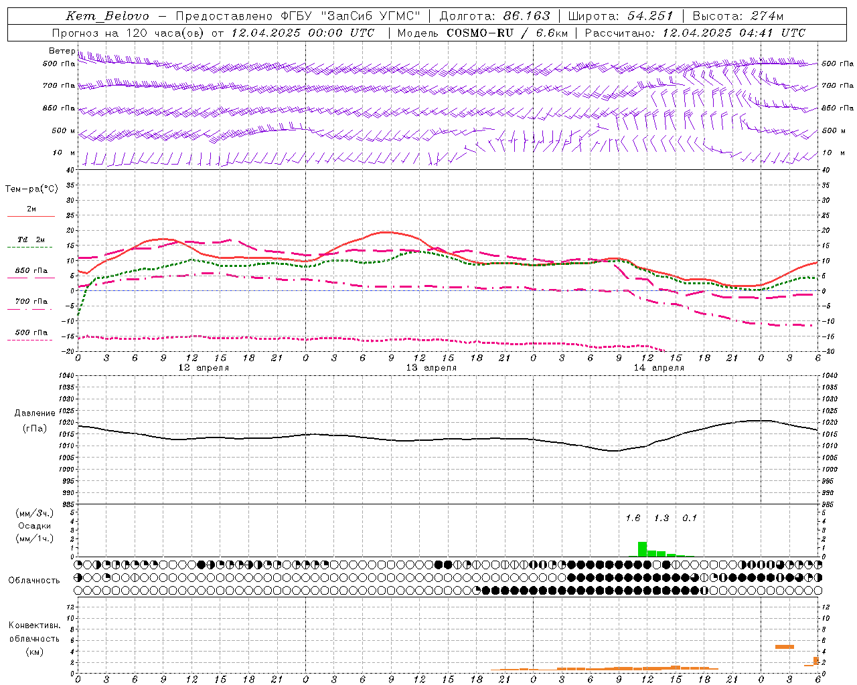Screen dimensions: 857x685
Task: Select the model name COSMO-RU
Action: click(x=479, y=33)
